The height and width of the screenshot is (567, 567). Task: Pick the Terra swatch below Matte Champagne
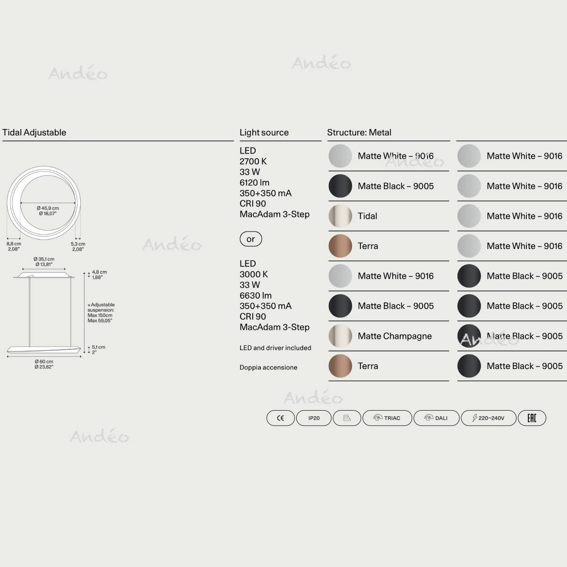[x=340, y=366]
